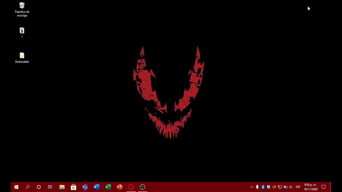Screen dimensions: 342x192
Task: Switch to OBS Studio in taskbar
Action: [142, 187]
